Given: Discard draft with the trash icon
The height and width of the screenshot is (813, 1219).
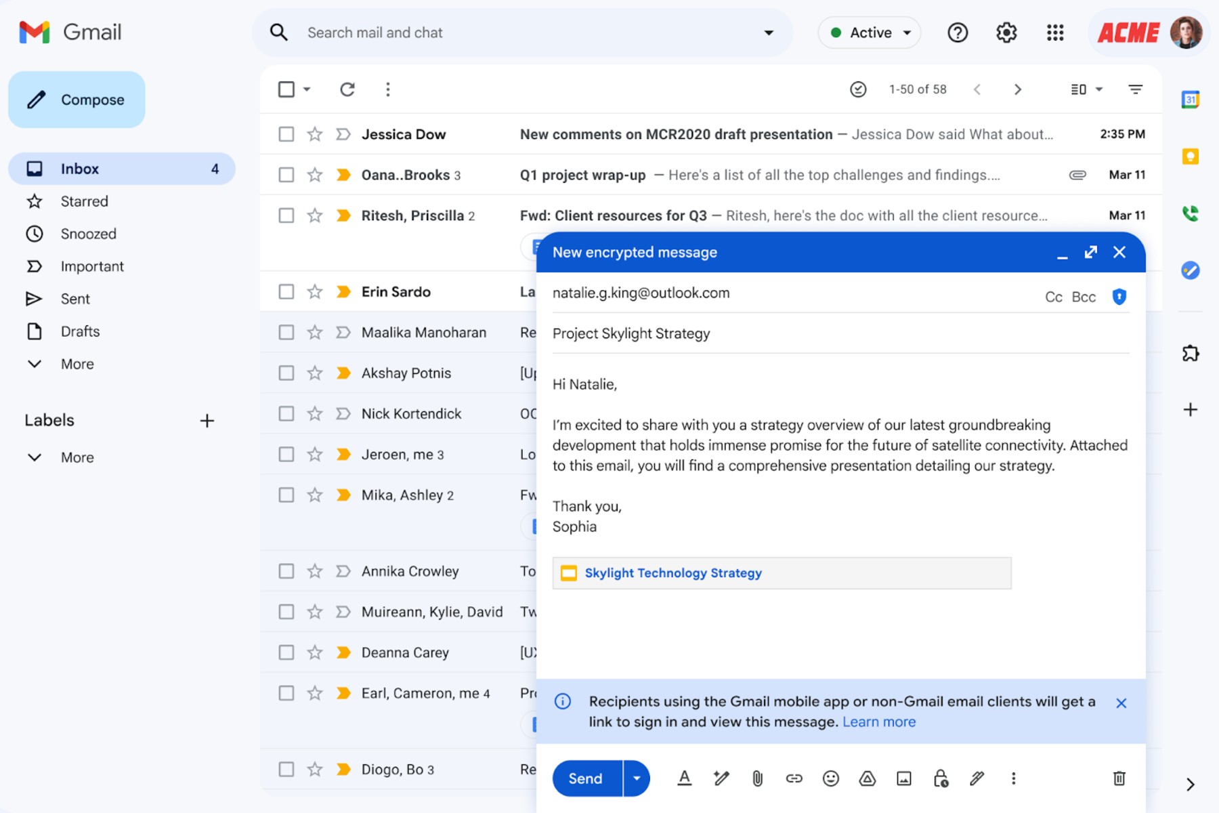Looking at the screenshot, I should click(1119, 778).
